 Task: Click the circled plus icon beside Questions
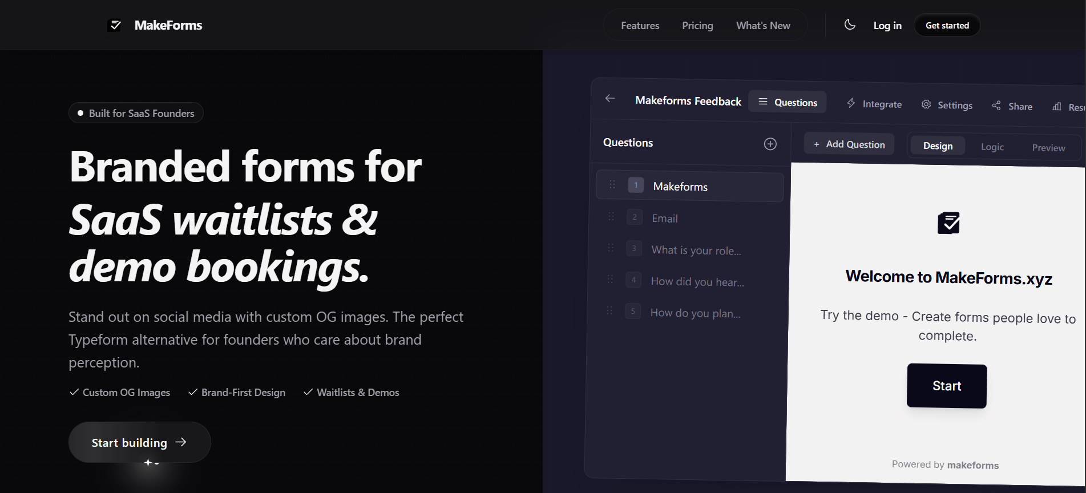(x=770, y=144)
